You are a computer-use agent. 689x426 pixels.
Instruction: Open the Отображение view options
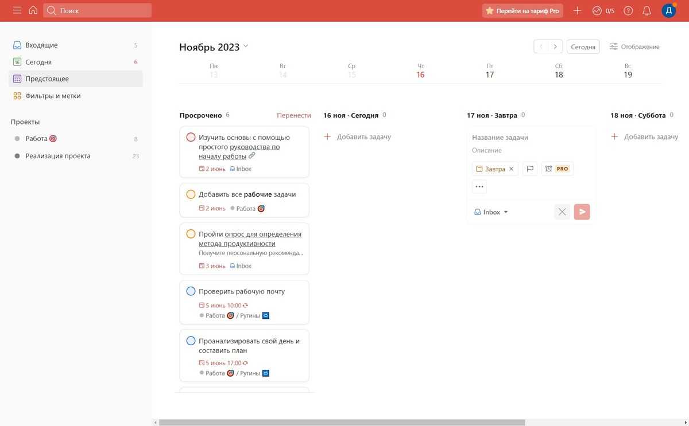coord(634,47)
